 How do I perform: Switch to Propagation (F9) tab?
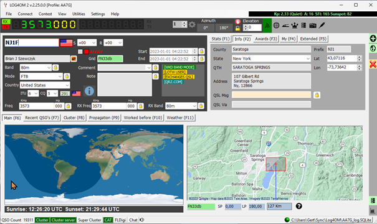104,118
